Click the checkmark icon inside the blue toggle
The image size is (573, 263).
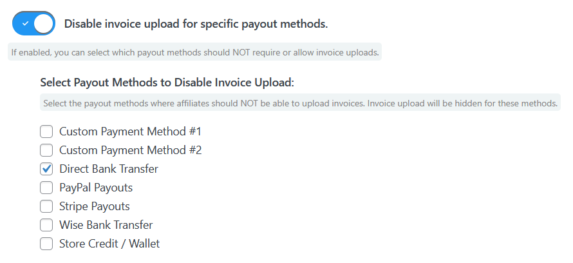point(24,24)
